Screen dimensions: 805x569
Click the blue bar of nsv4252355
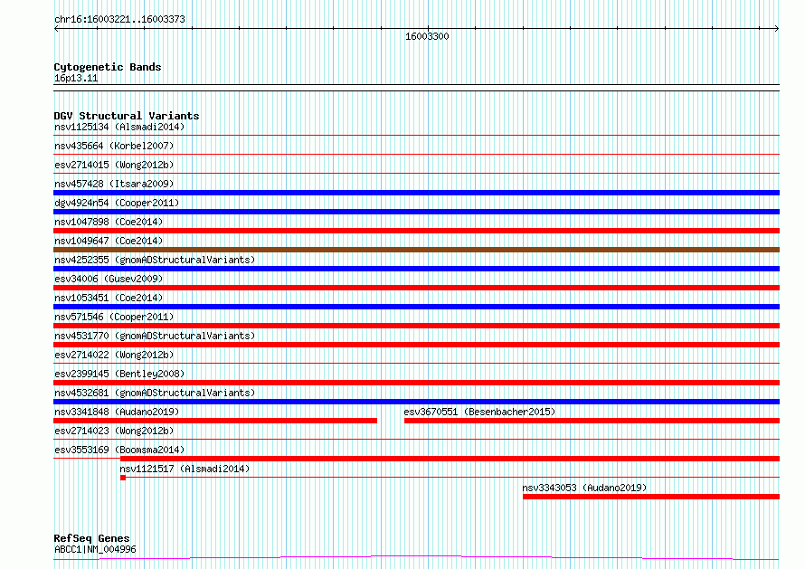click(x=416, y=269)
